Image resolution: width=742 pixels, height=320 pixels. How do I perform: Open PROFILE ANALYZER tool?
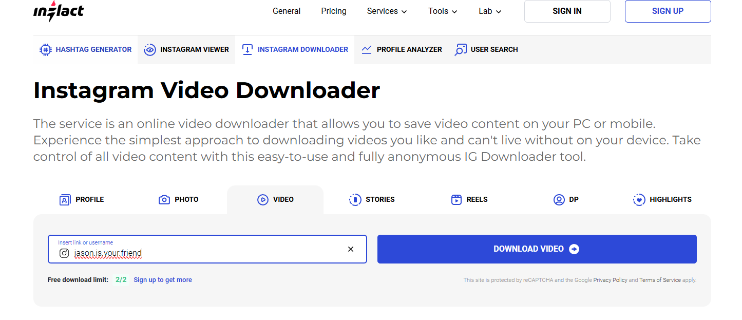pyautogui.click(x=402, y=50)
